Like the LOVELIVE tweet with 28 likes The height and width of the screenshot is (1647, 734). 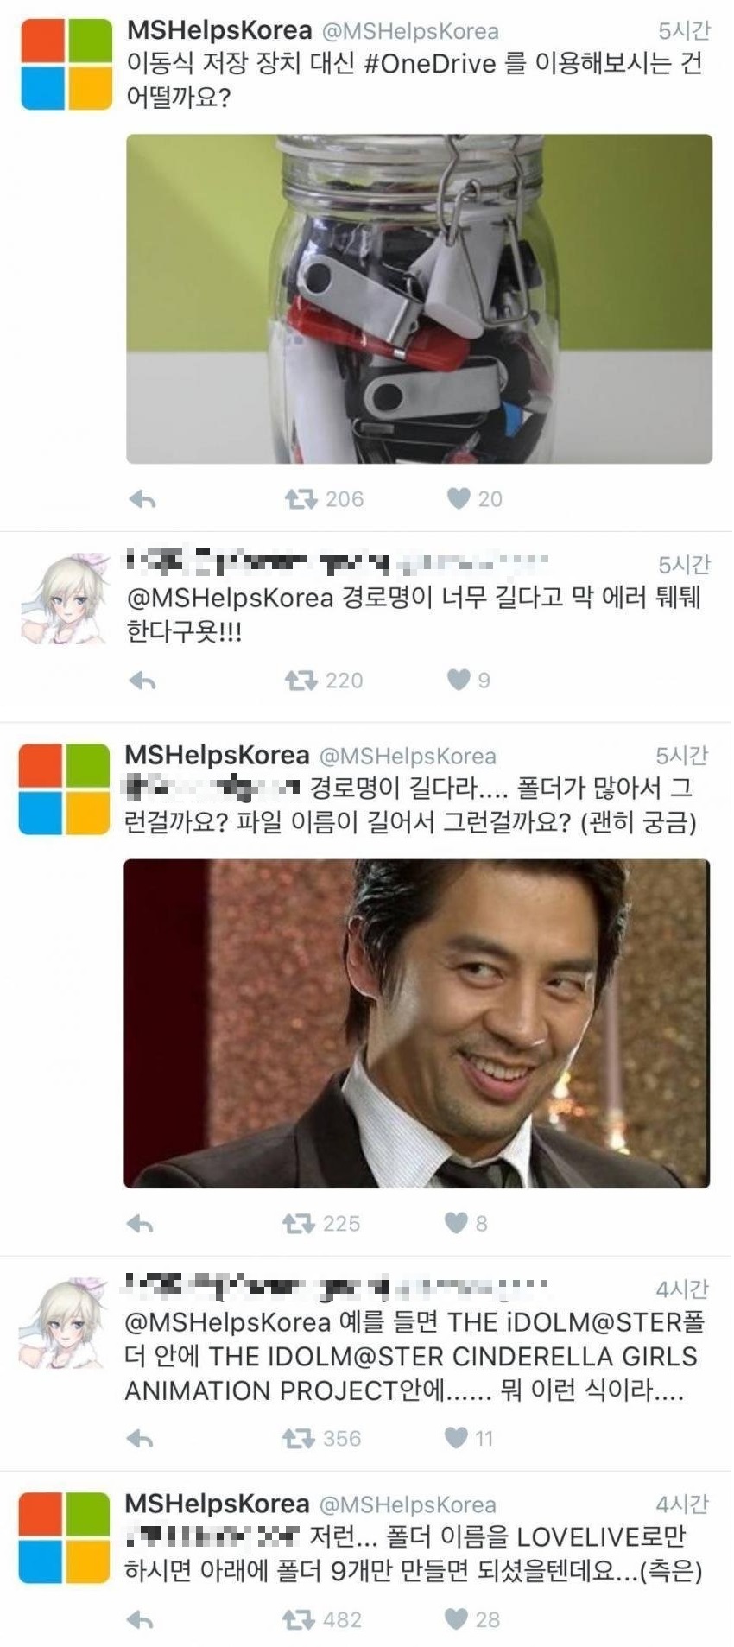pos(456,1619)
